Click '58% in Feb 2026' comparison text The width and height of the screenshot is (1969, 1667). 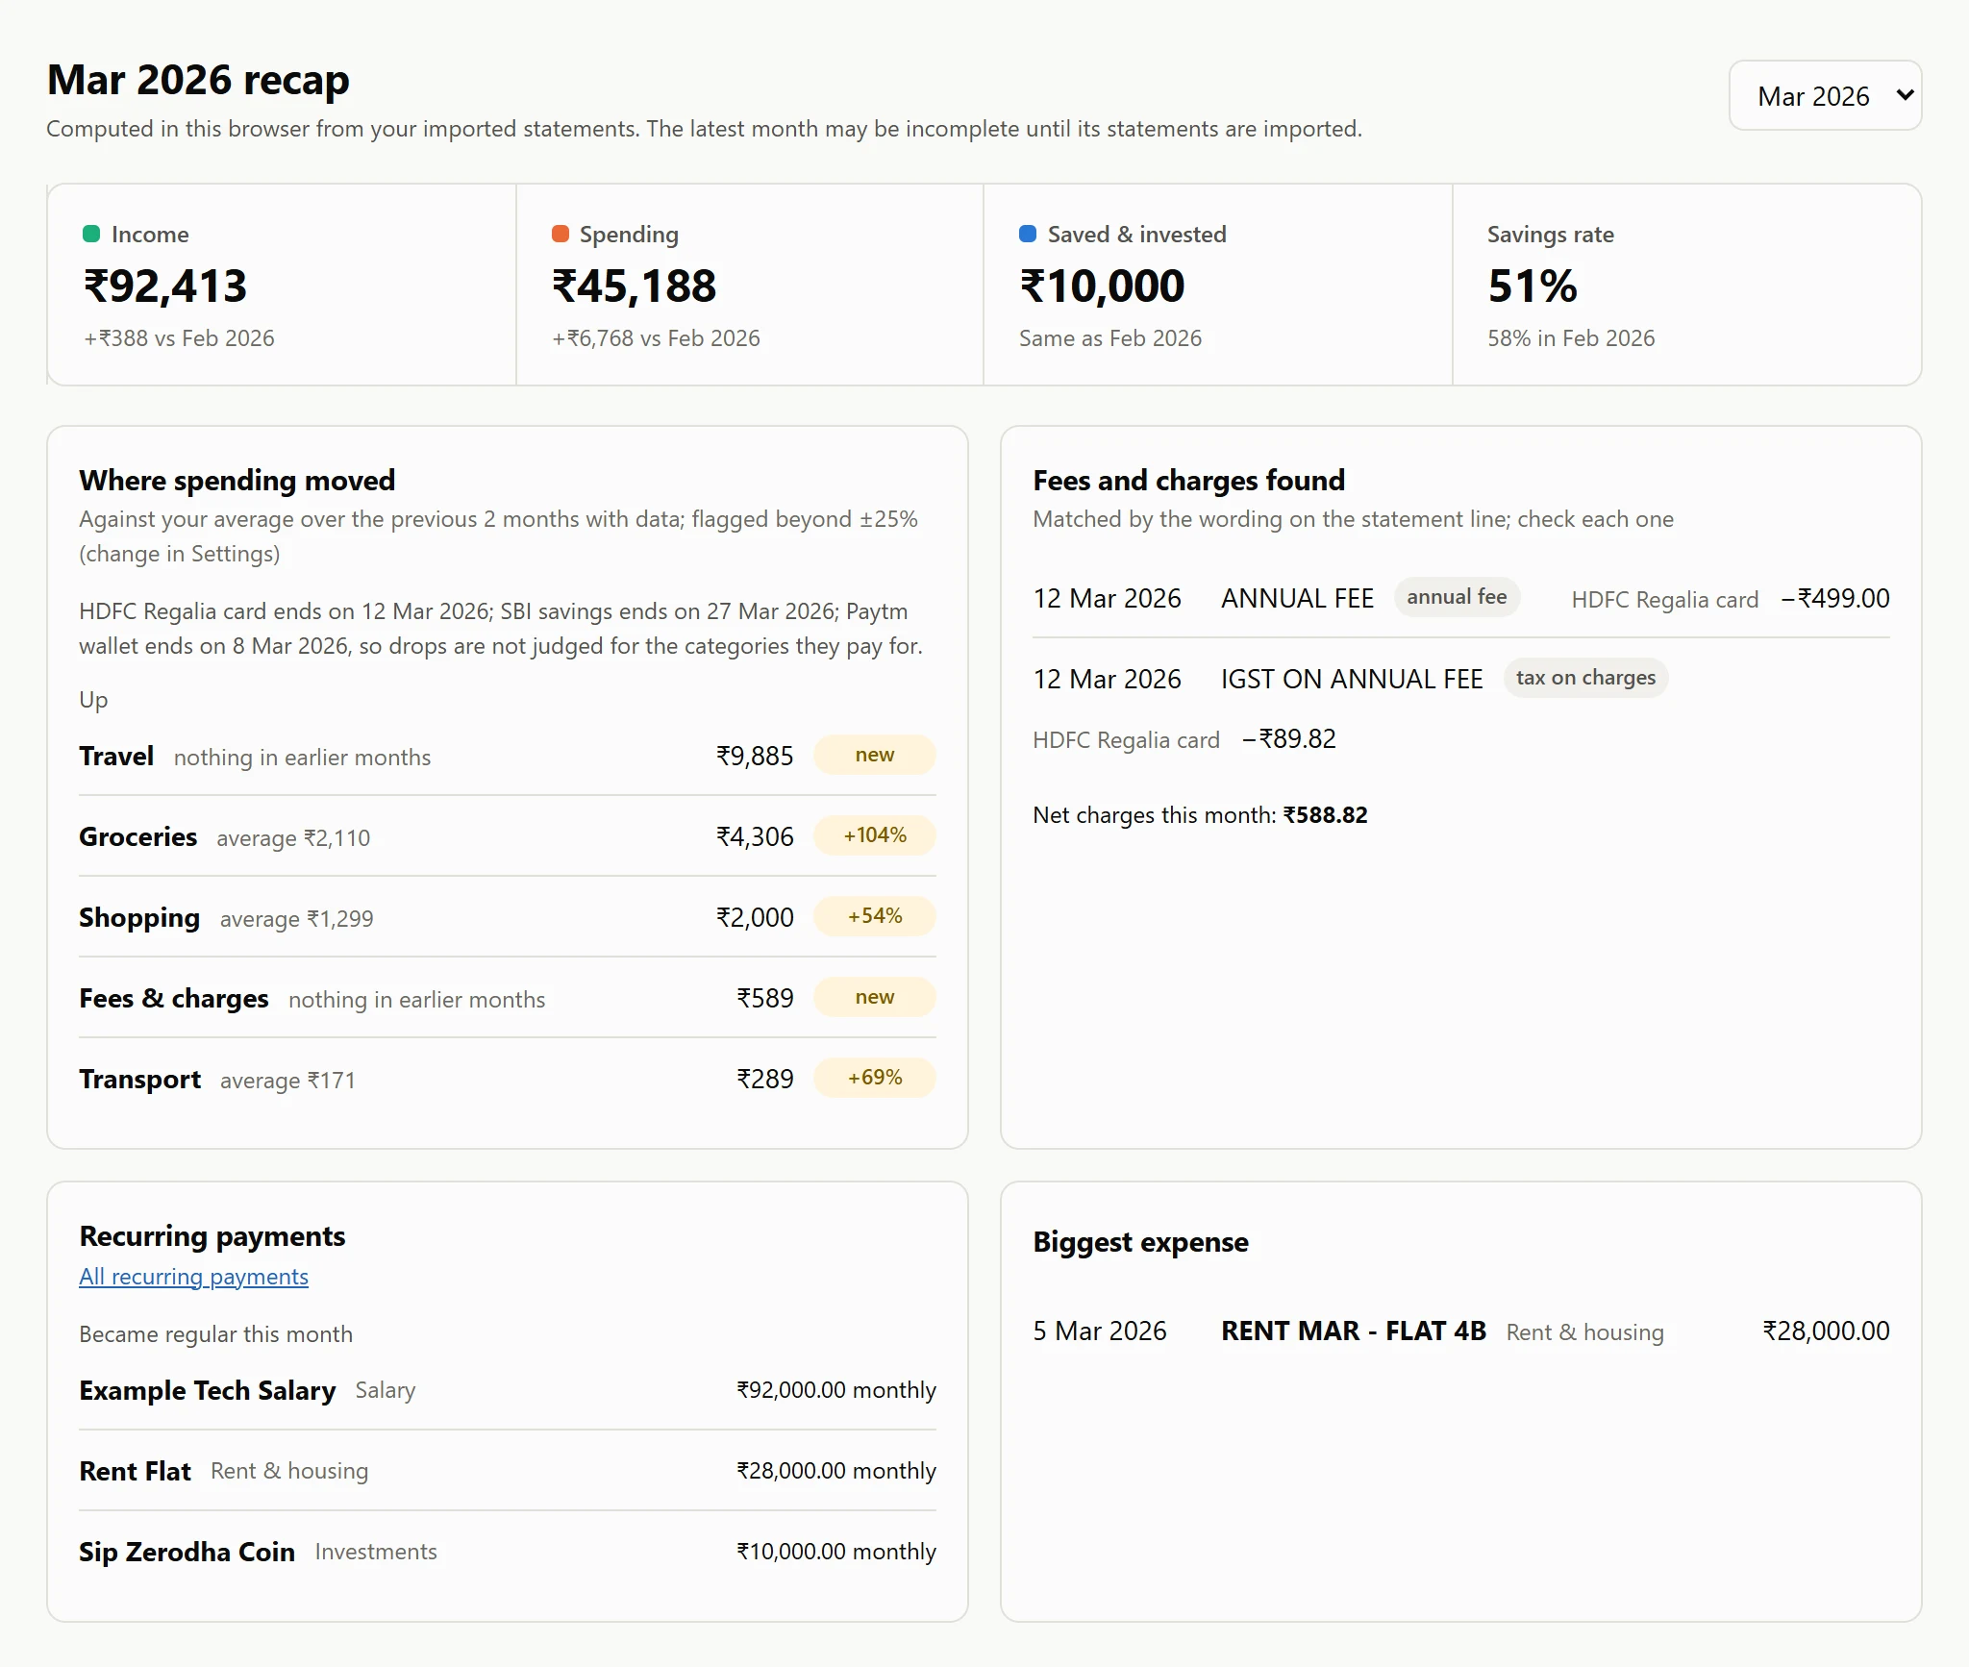click(1571, 338)
